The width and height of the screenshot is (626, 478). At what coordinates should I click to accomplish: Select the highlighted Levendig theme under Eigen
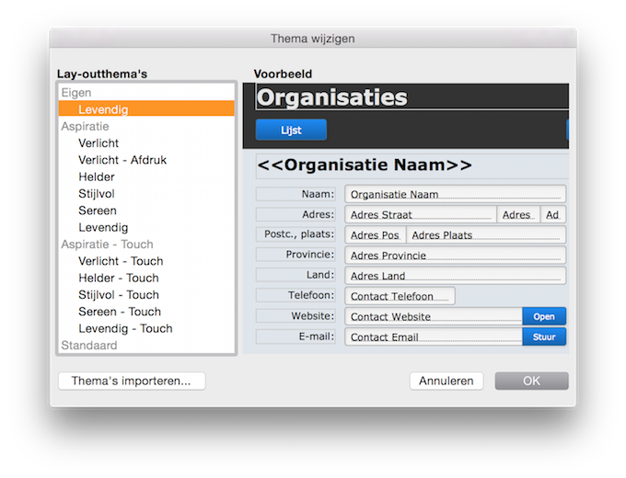[x=146, y=109]
